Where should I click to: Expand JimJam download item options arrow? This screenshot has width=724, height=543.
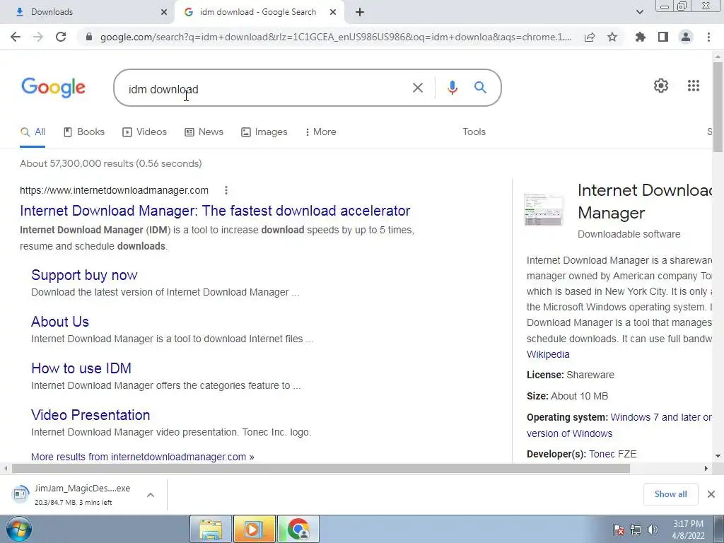(x=151, y=495)
